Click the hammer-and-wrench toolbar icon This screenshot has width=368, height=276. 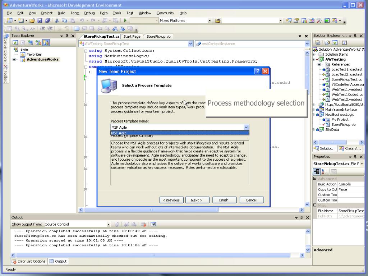tap(319, 20)
